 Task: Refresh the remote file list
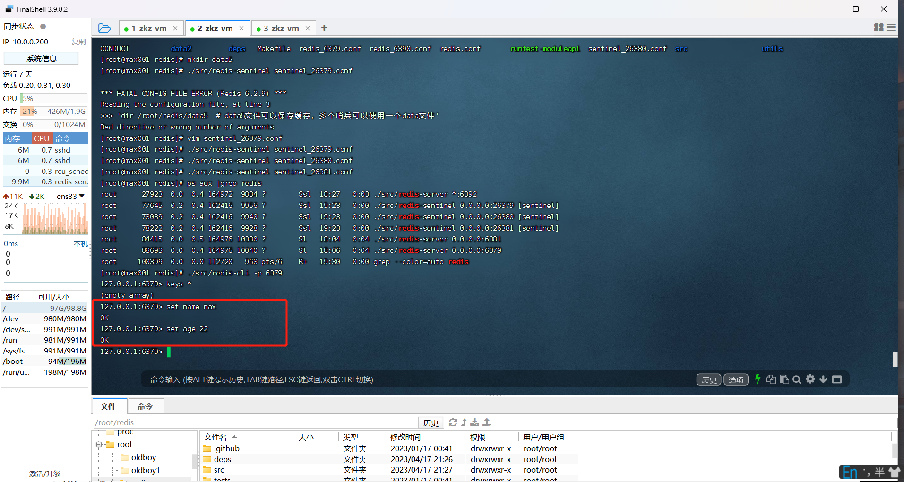click(453, 422)
